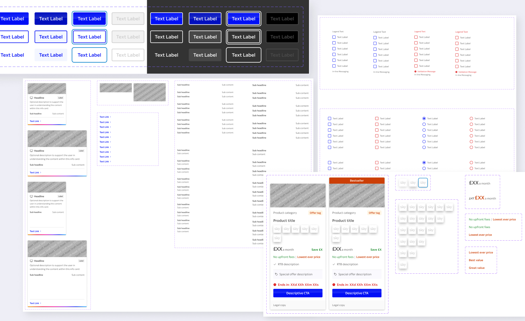Viewport: 525px width, 321px height.
Task: Click Save £X in the Bestseller card
Action: tap(376, 250)
